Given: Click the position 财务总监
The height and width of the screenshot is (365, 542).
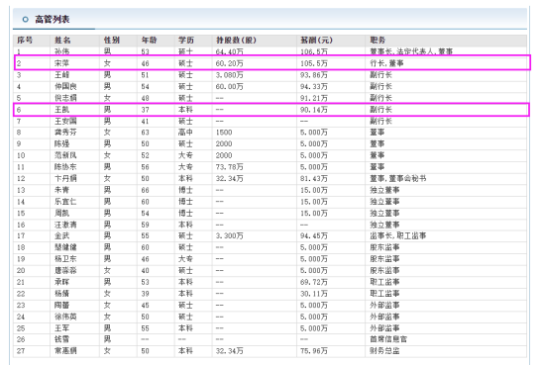Looking at the screenshot, I should (x=384, y=351).
